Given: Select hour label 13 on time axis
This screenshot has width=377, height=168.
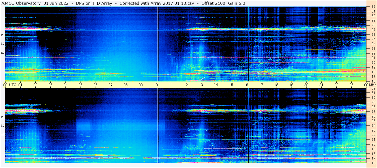Looking at the screenshot, I should pyautogui.click(x=201, y=85).
